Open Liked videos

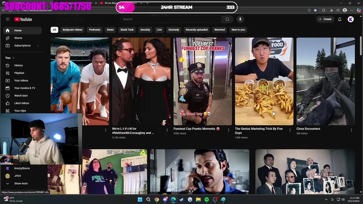22,103
